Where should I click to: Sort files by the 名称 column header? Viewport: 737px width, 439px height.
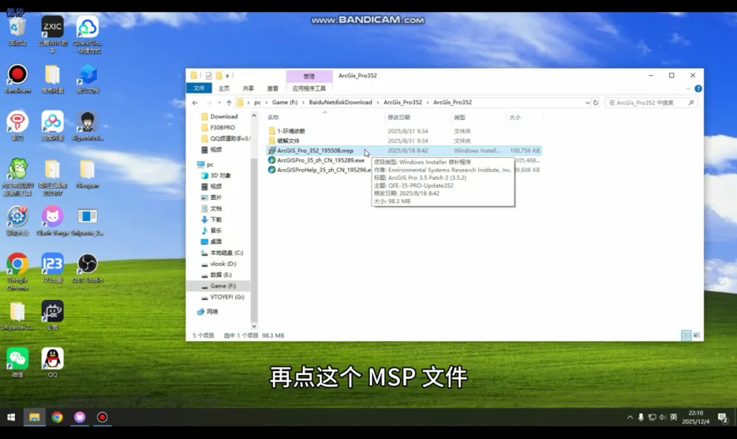[x=273, y=117]
